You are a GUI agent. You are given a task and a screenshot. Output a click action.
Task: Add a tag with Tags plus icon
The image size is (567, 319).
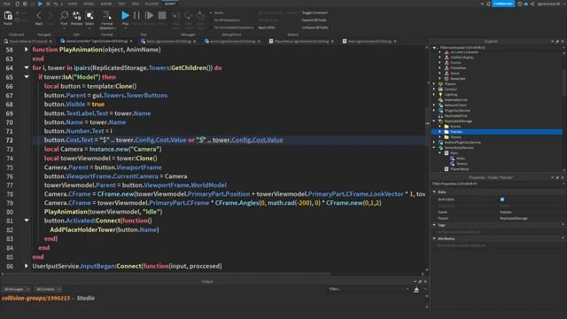coord(563,225)
